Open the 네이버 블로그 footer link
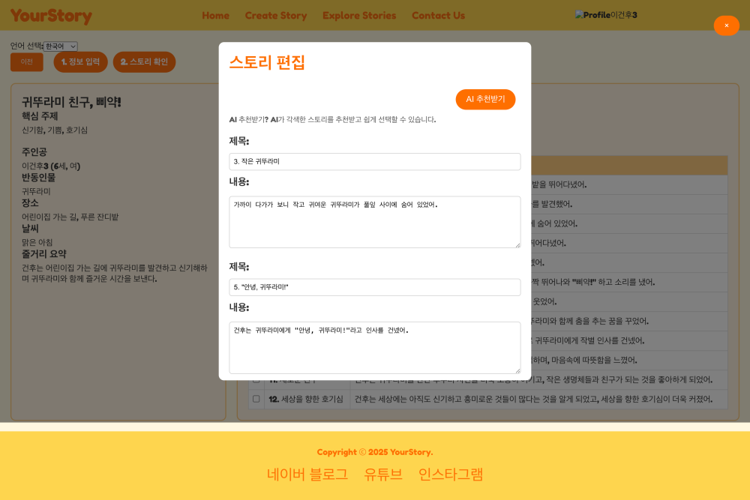The image size is (750, 500). pos(307,474)
